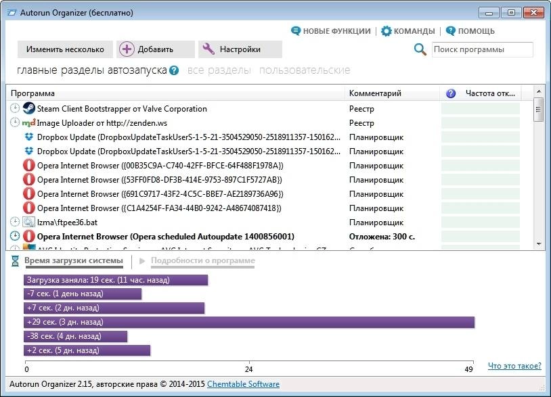Click the Планировщик comment on the ftpee36.bat row
The image size is (551, 397).
[376, 223]
